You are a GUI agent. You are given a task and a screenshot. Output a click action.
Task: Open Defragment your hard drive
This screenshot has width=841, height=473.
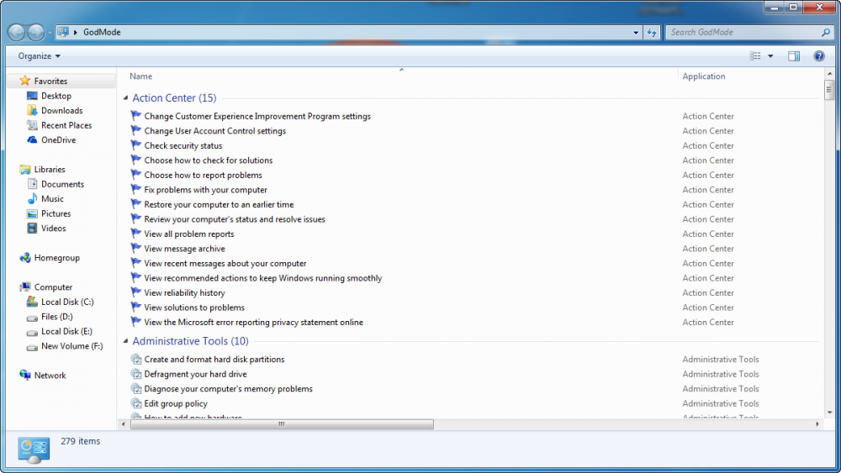tap(195, 375)
